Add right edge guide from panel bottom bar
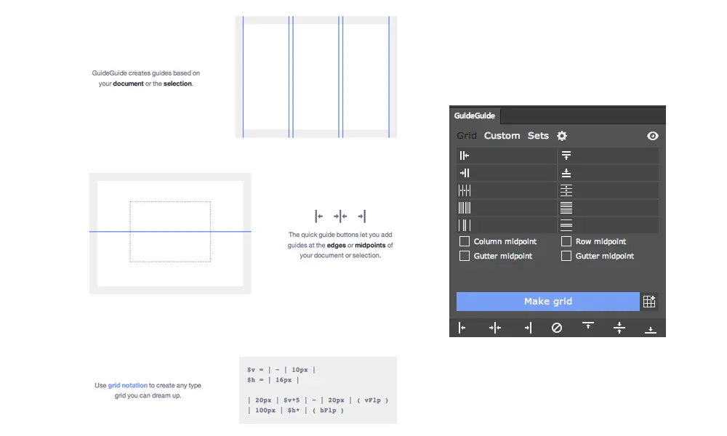 coord(528,328)
